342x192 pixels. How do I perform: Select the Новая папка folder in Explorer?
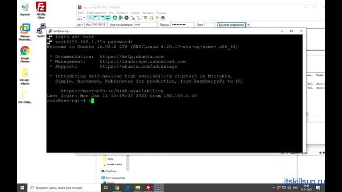coord(113,164)
